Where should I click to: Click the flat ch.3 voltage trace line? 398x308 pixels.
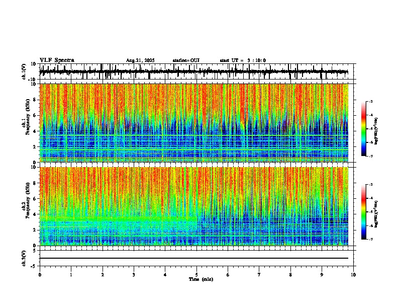[x=194, y=258]
